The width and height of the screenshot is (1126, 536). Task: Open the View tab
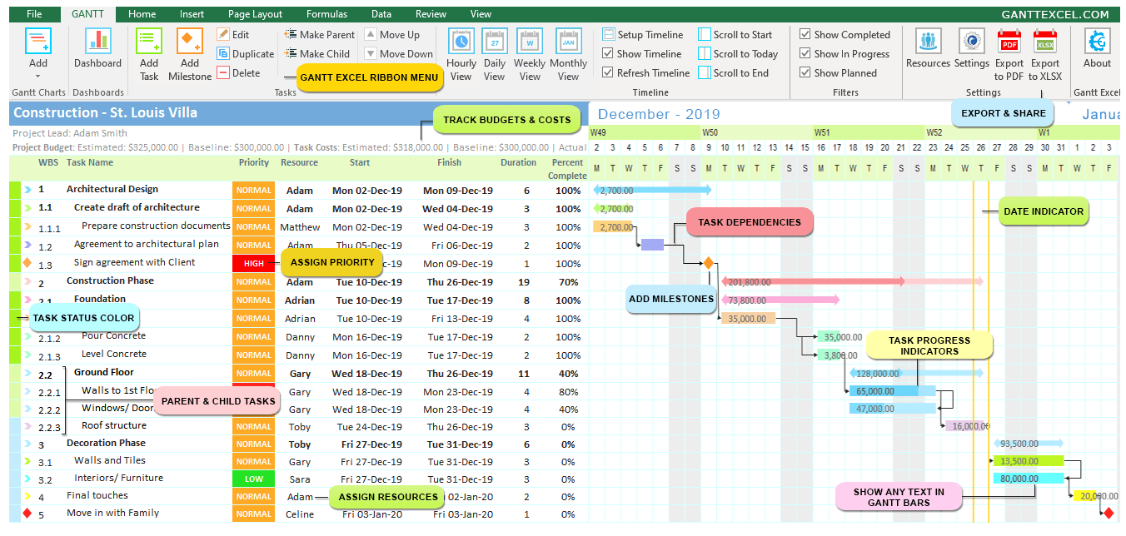(481, 14)
